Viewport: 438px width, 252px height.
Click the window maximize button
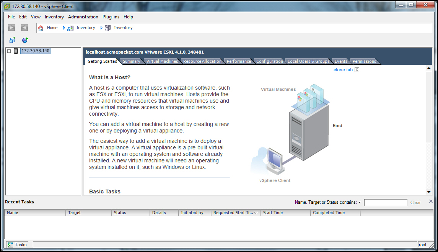[411, 5]
